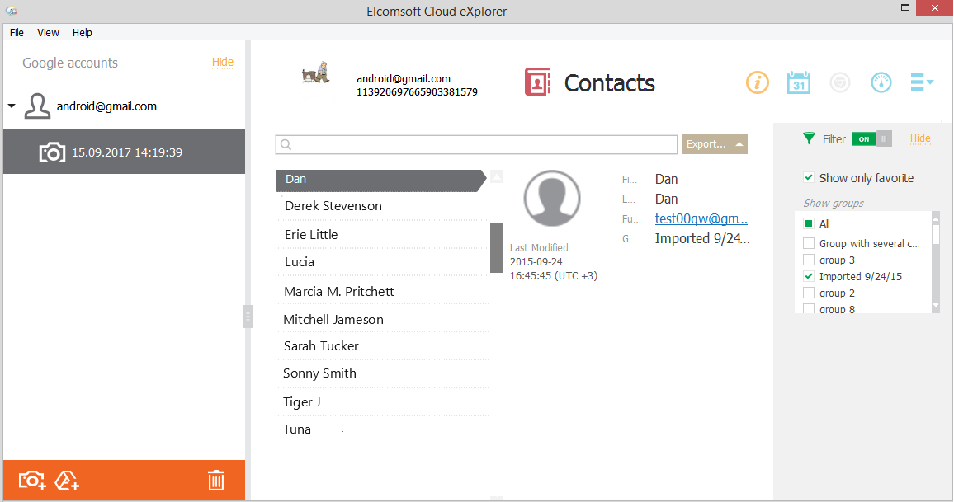Uncheck Imported 9/24/15 group
This screenshot has height=502, width=954.
point(809,276)
